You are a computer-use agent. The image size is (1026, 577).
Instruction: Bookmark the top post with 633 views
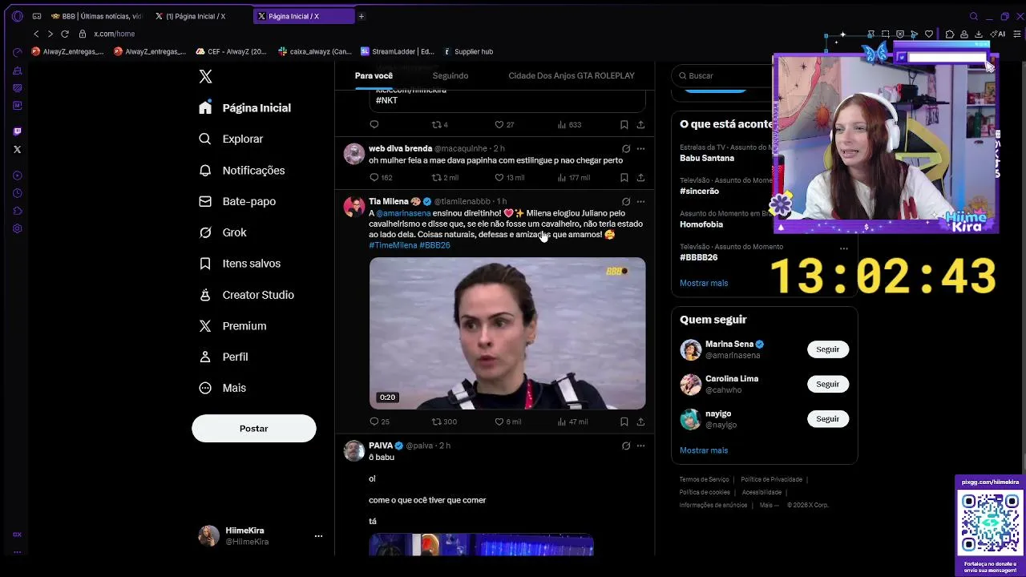pos(624,125)
